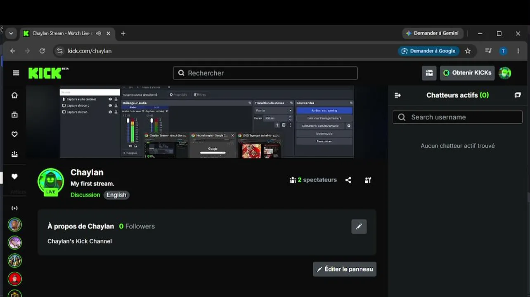Reload the kick.com page
The height and width of the screenshot is (297, 530).
pyautogui.click(x=42, y=51)
